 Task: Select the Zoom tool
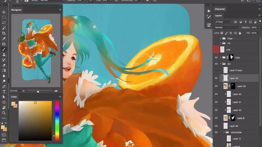click(x=4, y=113)
